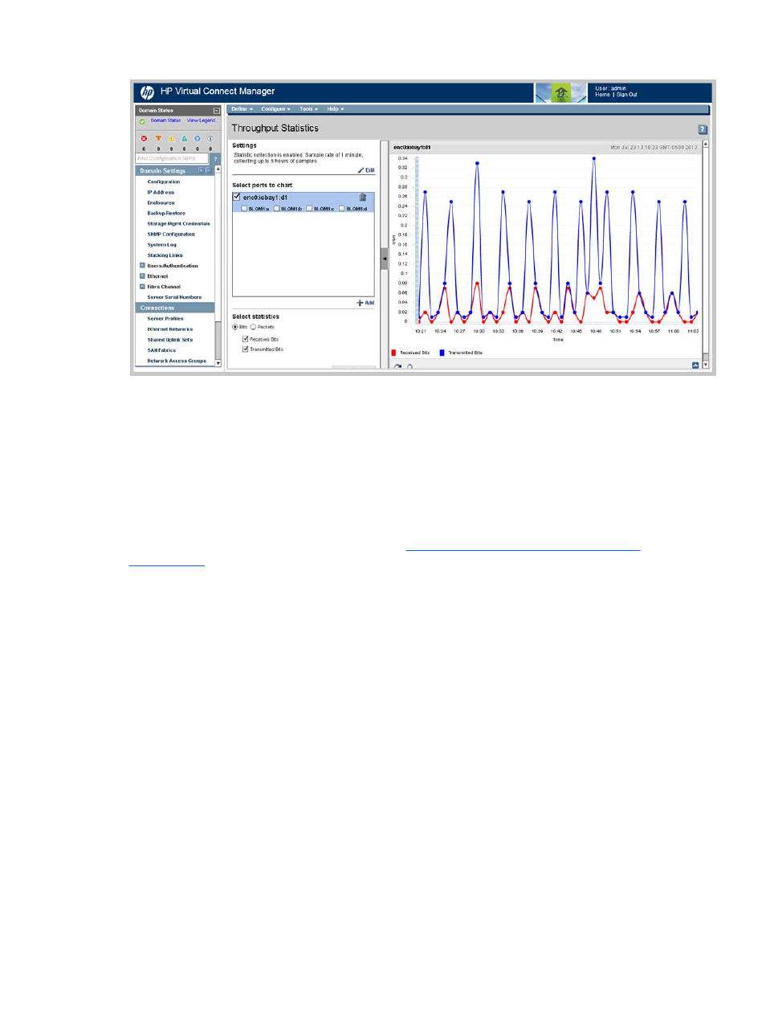Click the help button beside Find Configuration Items
The image size is (766, 1020).
coord(215,159)
